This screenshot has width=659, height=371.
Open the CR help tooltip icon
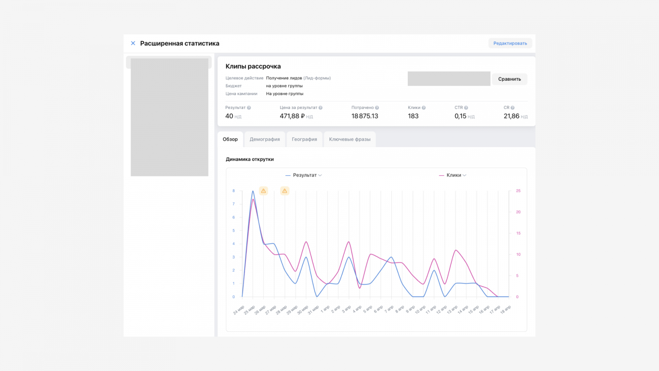pyautogui.click(x=513, y=108)
